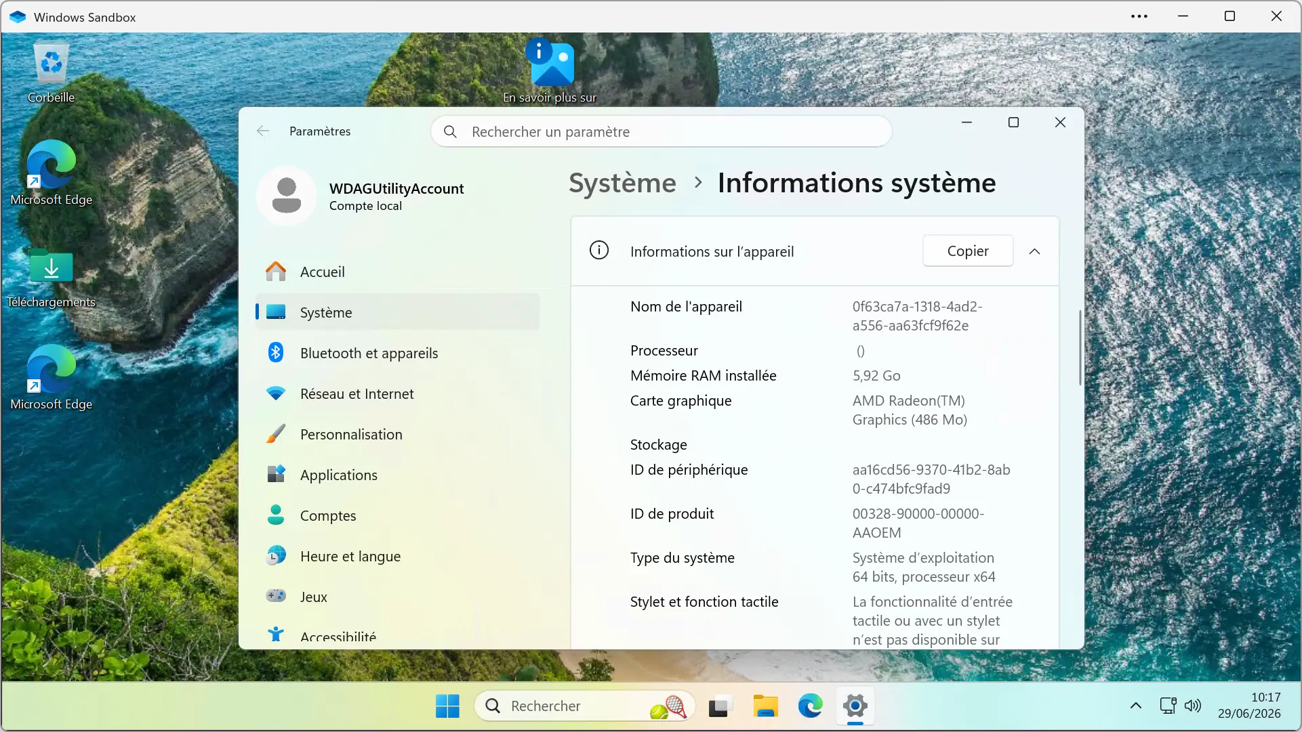Open Comptes settings page
Image resolution: width=1302 pixels, height=732 pixels.
[x=398, y=515]
